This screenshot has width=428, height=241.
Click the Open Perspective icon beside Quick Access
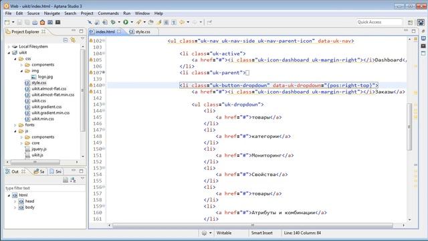[x=410, y=22]
